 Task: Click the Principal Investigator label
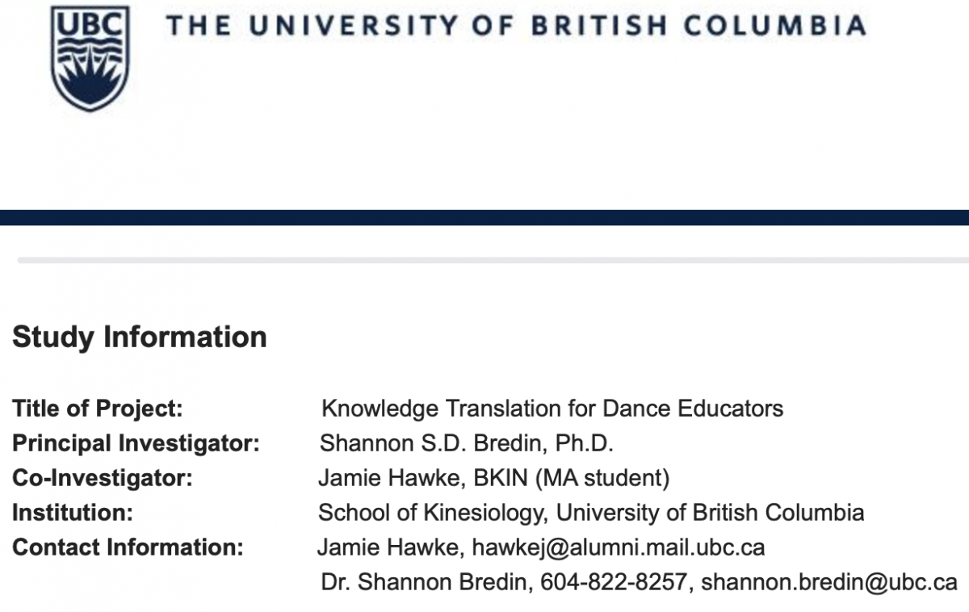pos(136,443)
